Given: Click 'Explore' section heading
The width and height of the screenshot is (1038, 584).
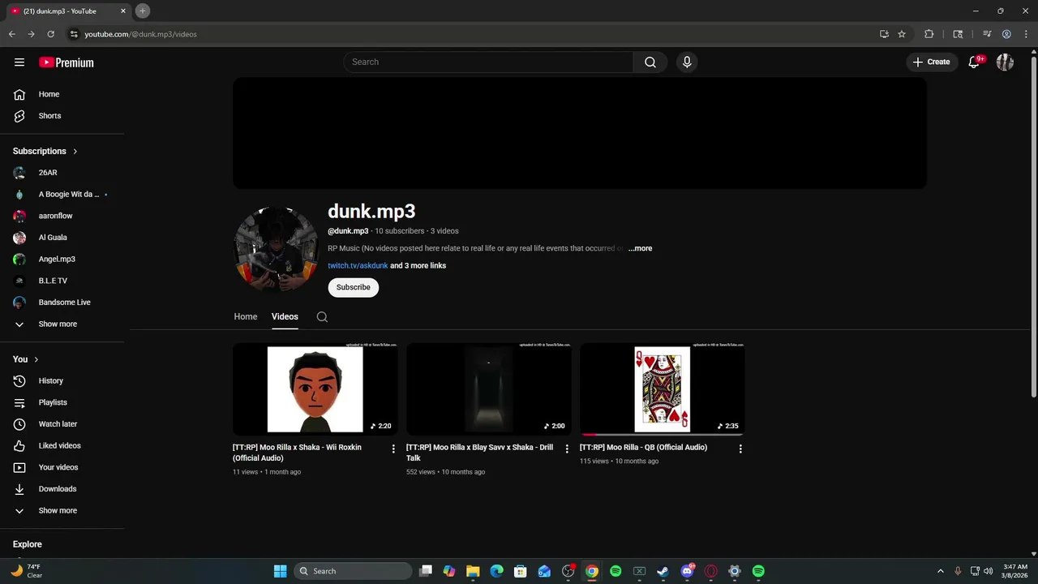Looking at the screenshot, I should point(27,544).
